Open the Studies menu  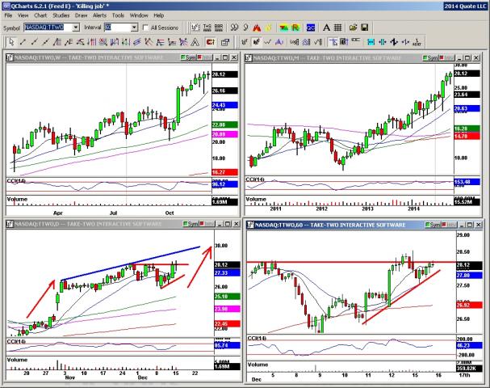tap(61, 15)
